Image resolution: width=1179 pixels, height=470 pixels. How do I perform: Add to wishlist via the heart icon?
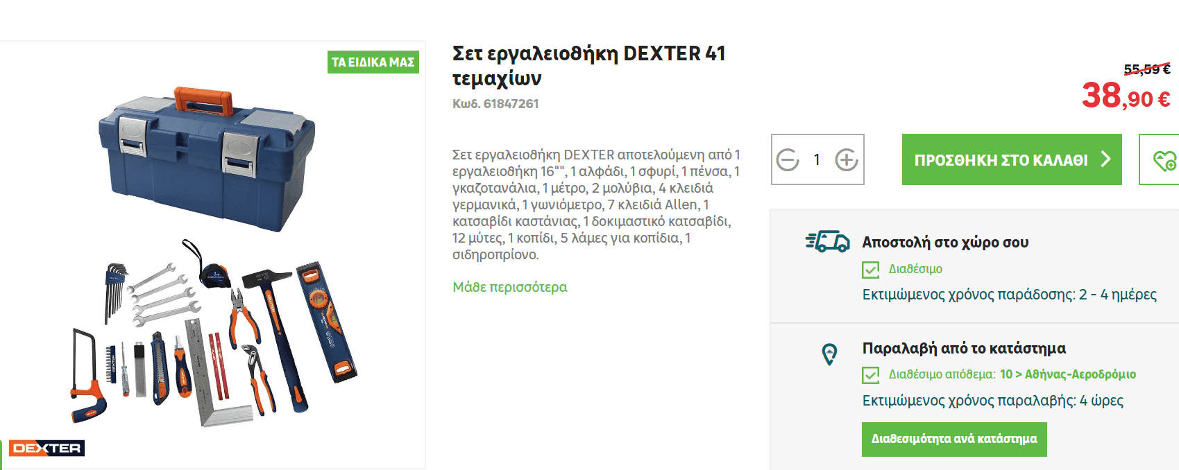[x=1164, y=160]
